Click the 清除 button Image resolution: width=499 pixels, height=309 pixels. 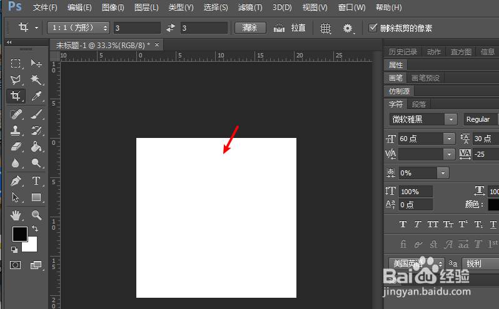[250, 28]
